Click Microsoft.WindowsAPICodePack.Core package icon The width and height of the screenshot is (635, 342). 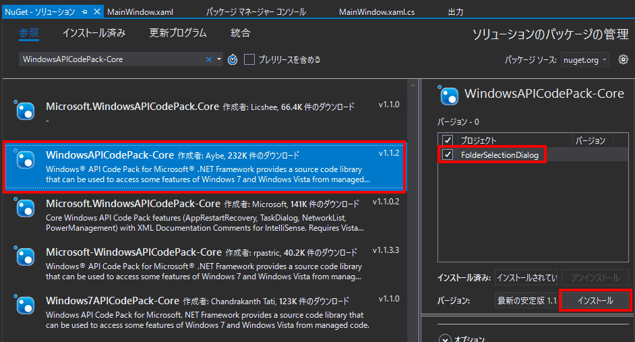25,111
